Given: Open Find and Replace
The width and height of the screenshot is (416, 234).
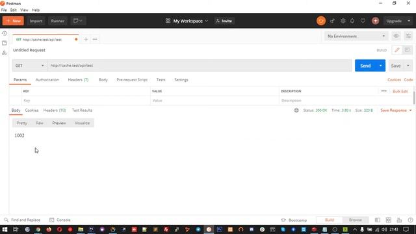Looking at the screenshot, I should tap(22, 220).
